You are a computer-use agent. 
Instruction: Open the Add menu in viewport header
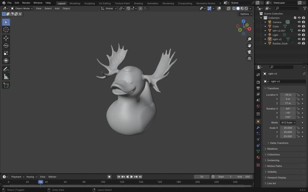[x=57, y=8]
